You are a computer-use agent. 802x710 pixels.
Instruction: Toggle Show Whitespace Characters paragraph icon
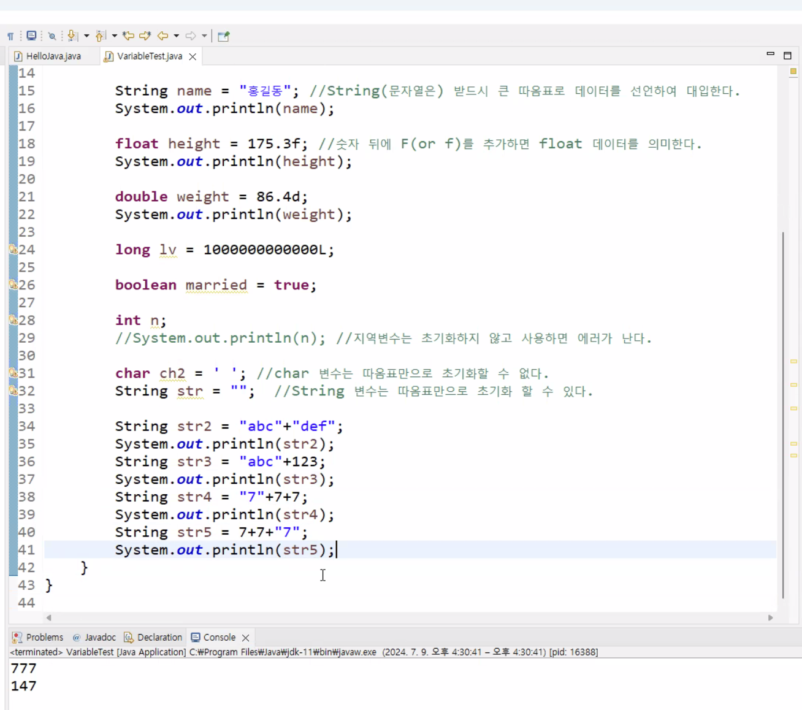(x=10, y=36)
